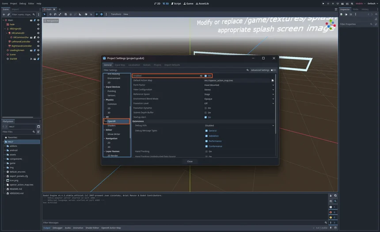
Task: Toggle preview sunlight icon in viewport toolbar
Action: (97, 14)
